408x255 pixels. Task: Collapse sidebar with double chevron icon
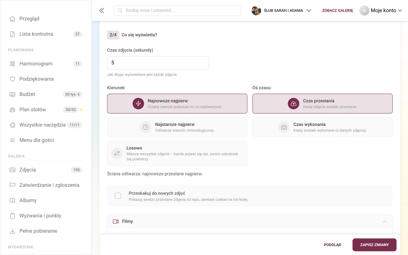[102, 10]
